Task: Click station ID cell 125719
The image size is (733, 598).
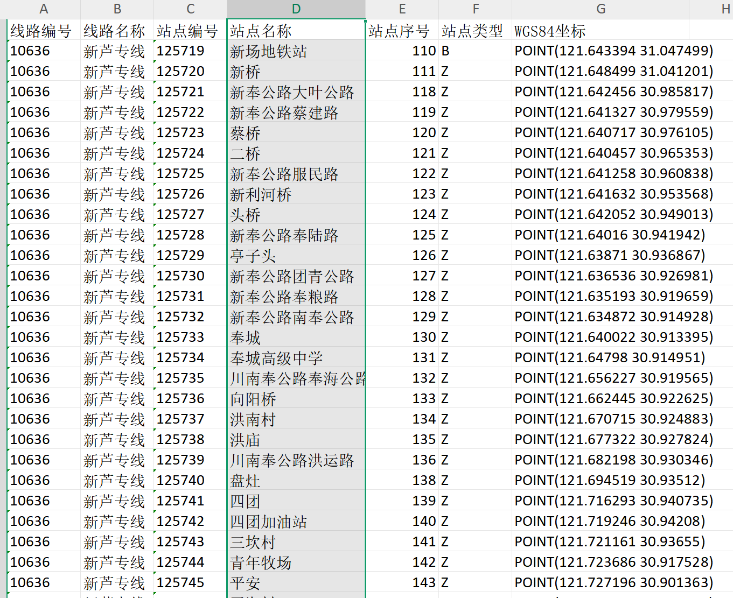Action: (191, 51)
